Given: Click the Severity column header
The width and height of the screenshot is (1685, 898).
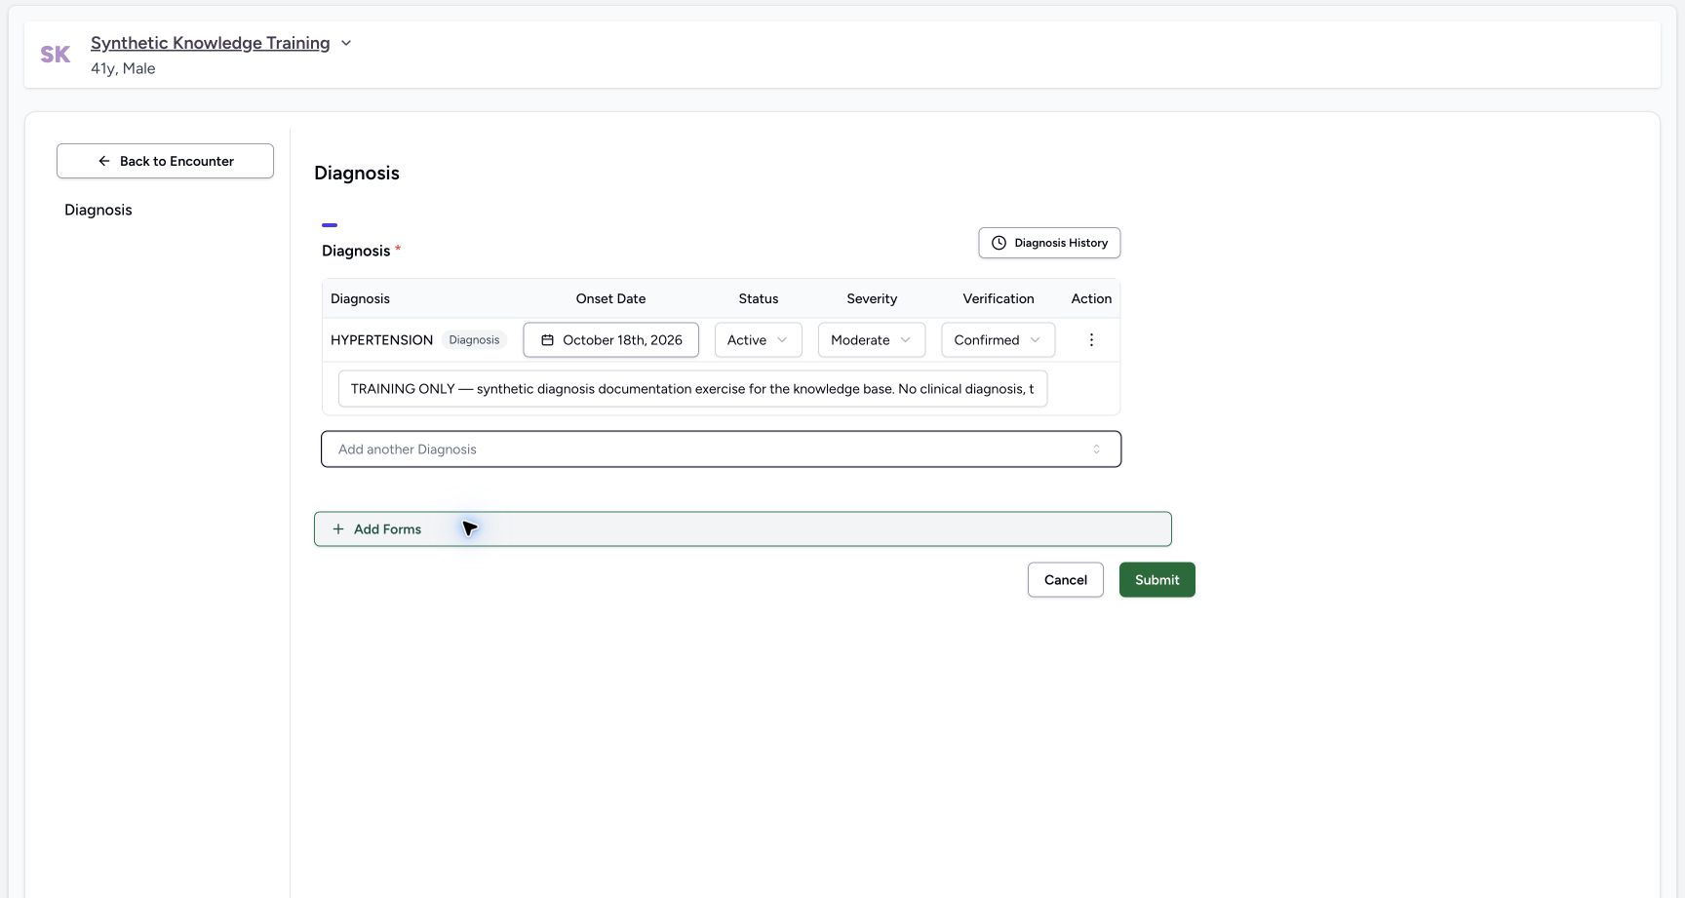Looking at the screenshot, I should (x=872, y=299).
